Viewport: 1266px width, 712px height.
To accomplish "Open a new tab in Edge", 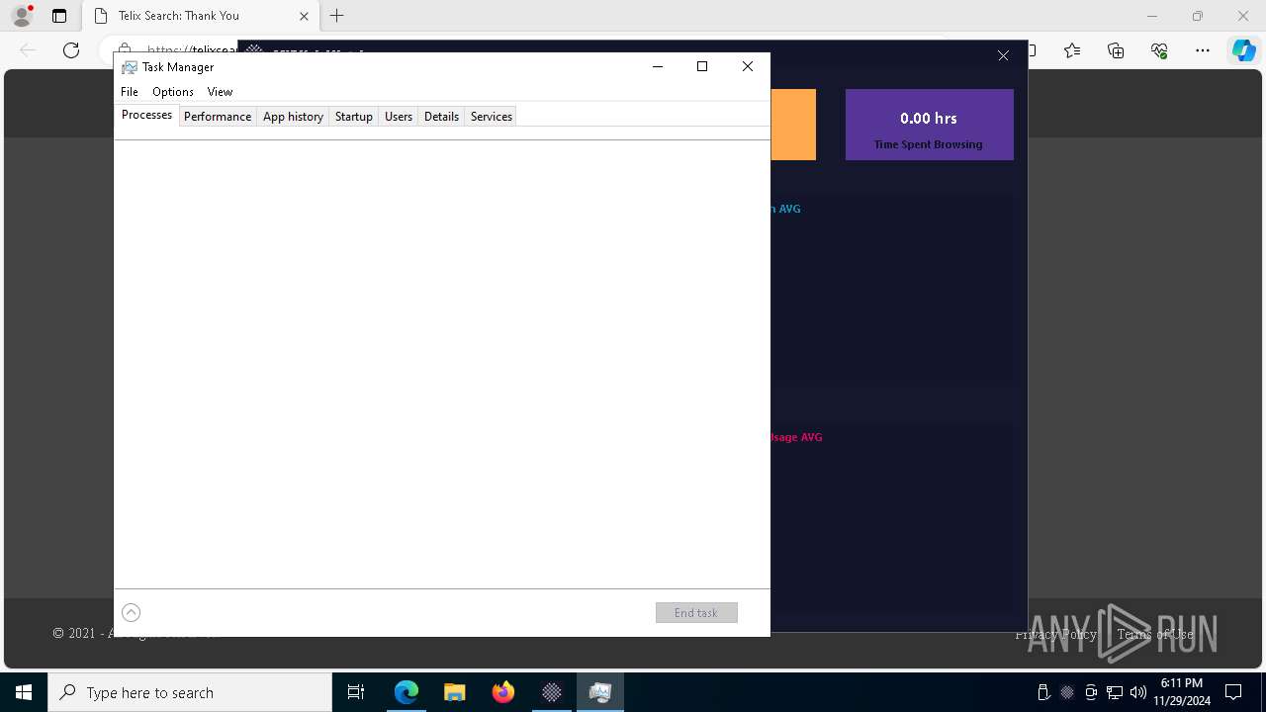I will coord(337,16).
